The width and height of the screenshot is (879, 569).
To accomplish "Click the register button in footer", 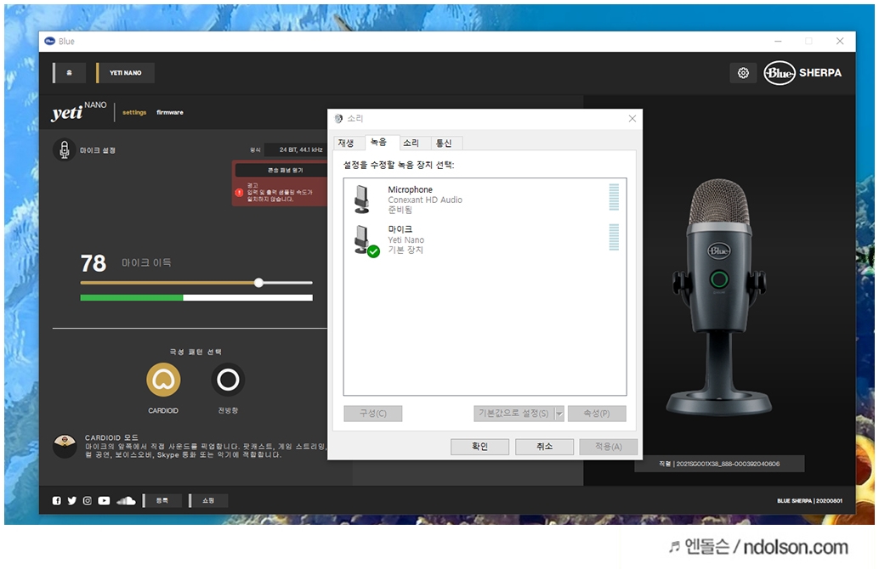I will point(162,501).
